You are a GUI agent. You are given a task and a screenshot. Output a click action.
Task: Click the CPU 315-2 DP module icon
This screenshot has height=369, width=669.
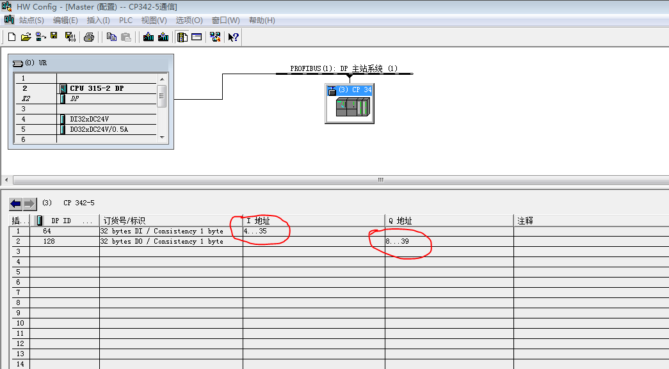pos(63,88)
